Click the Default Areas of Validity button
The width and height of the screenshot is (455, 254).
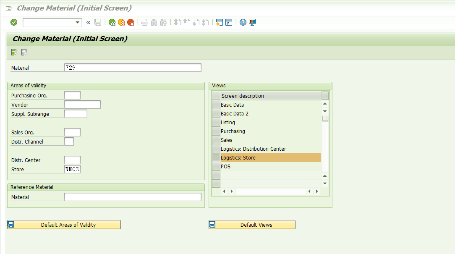click(x=64, y=225)
